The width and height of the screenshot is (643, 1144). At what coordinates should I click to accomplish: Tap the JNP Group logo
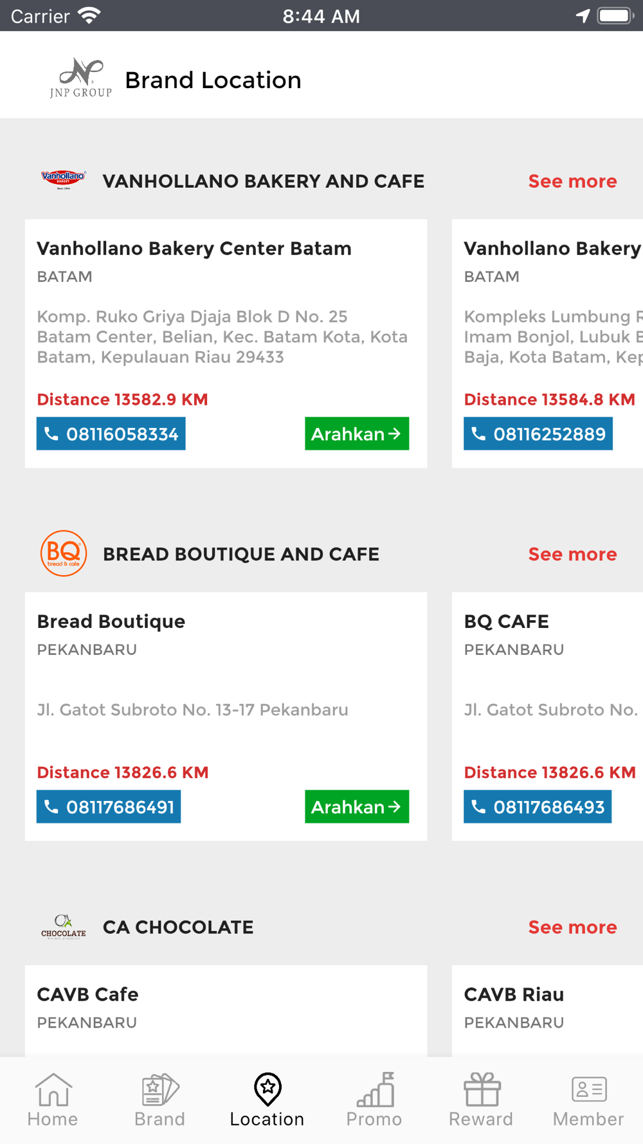tap(81, 78)
